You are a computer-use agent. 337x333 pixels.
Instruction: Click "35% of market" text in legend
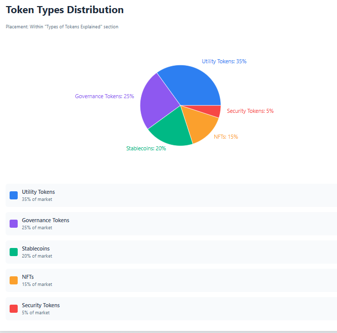(x=37, y=199)
